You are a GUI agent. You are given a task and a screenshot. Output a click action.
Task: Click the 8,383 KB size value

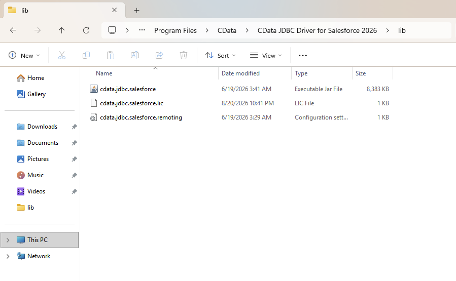377,89
